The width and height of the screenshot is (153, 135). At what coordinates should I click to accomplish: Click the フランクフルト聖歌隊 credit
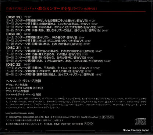click(x=17, y=91)
